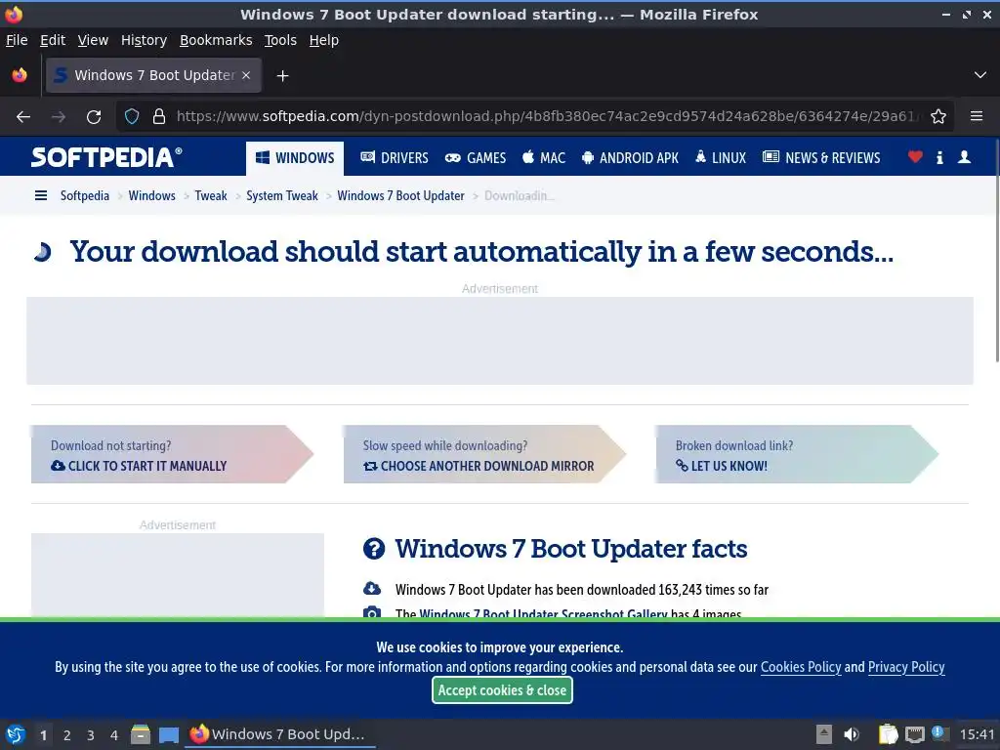Open the red heart favorites icon

915,157
